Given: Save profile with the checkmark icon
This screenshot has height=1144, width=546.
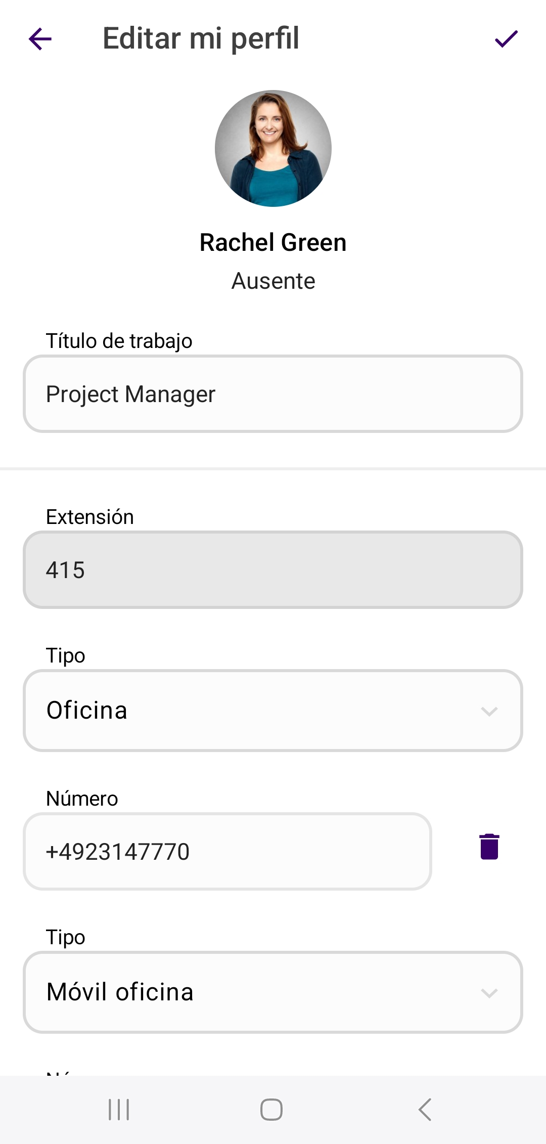Looking at the screenshot, I should coord(506,39).
